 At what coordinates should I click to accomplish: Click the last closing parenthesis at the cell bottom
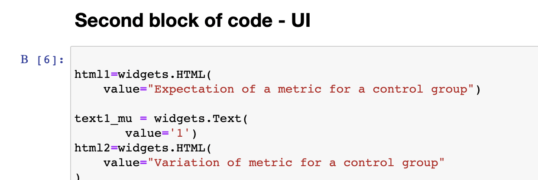78,176
